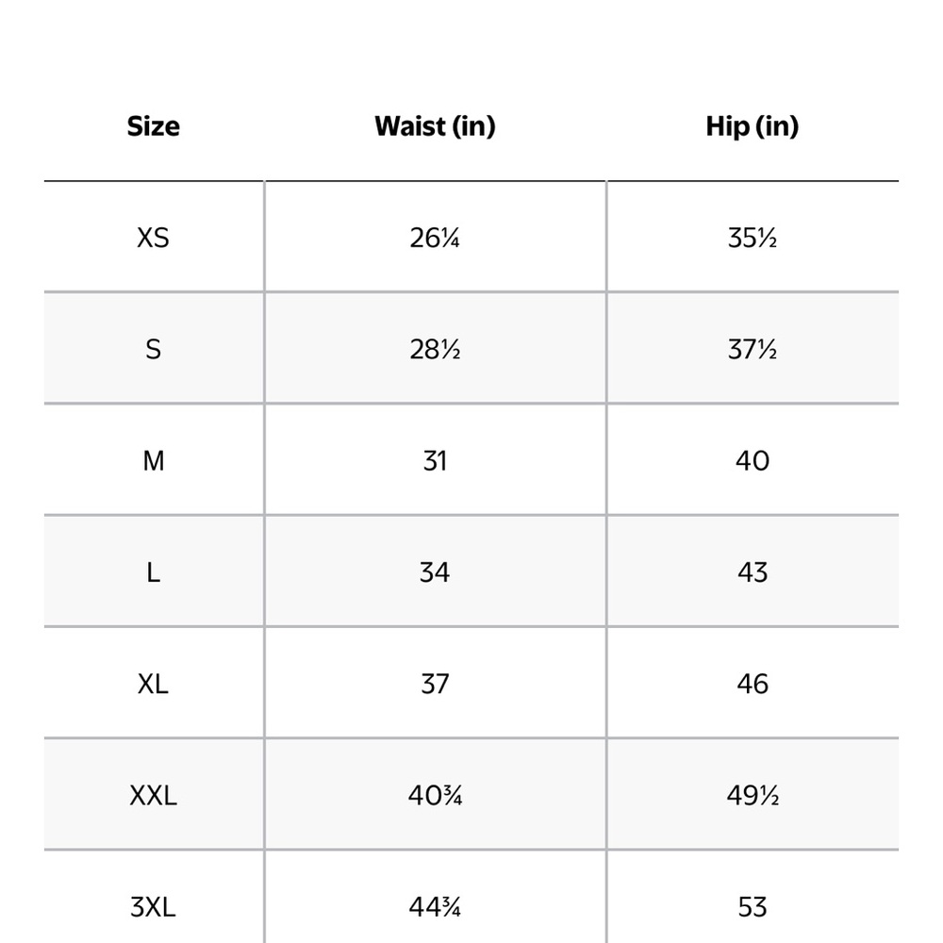Click the Waist (in) column header
943x943 pixels.
pyautogui.click(x=435, y=126)
